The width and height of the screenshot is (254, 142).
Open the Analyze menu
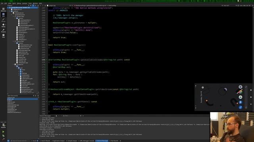25,3
